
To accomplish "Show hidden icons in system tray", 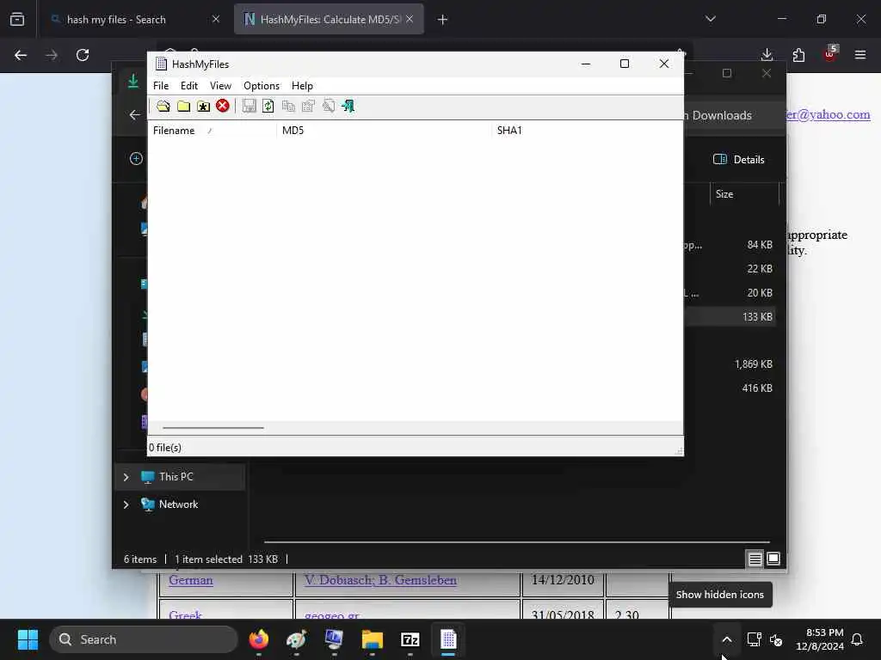I will 726,639.
